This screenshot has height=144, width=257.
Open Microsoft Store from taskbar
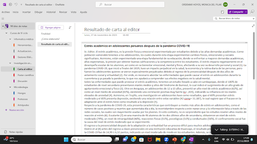coord(141,140)
